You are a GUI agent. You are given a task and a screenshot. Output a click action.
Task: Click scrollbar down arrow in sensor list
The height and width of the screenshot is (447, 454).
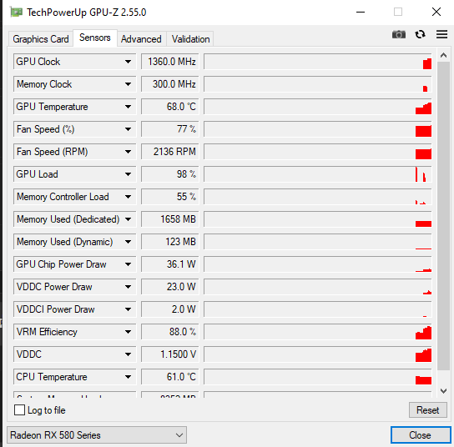(443, 391)
